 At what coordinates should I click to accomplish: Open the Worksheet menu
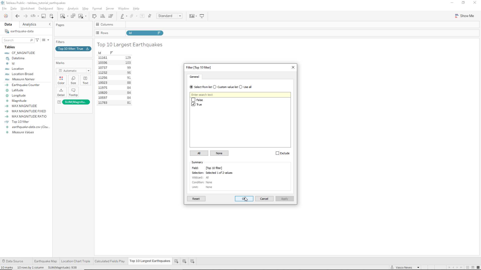[x=27, y=8]
